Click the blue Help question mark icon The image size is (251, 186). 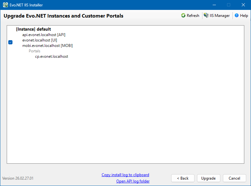click(236, 15)
